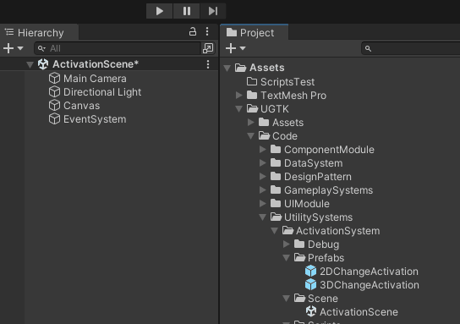Switch to the Hierarchy tab

pyautogui.click(x=39, y=32)
